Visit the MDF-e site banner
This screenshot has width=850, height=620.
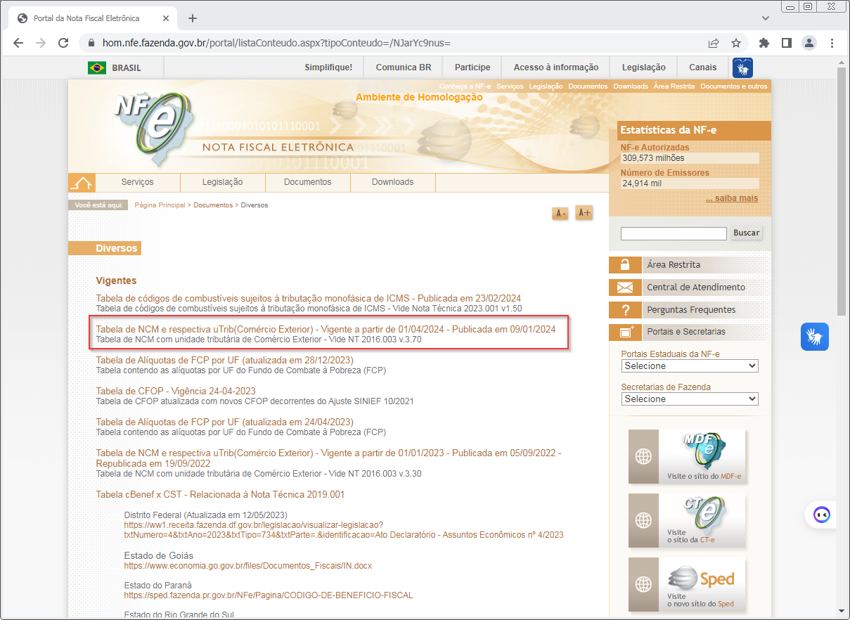[687, 457]
